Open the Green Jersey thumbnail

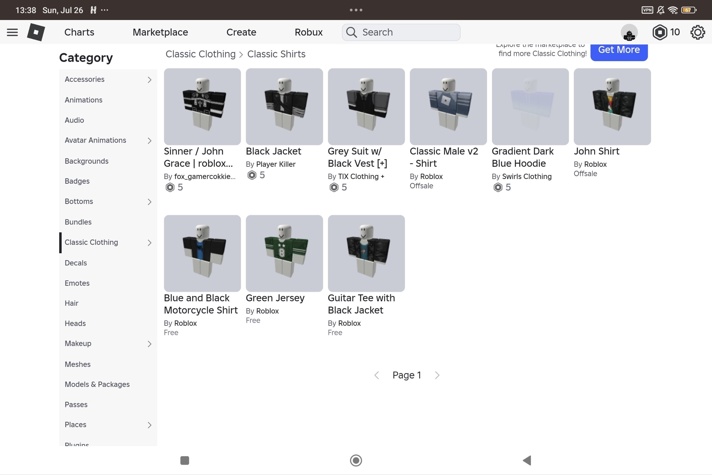click(x=284, y=253)
